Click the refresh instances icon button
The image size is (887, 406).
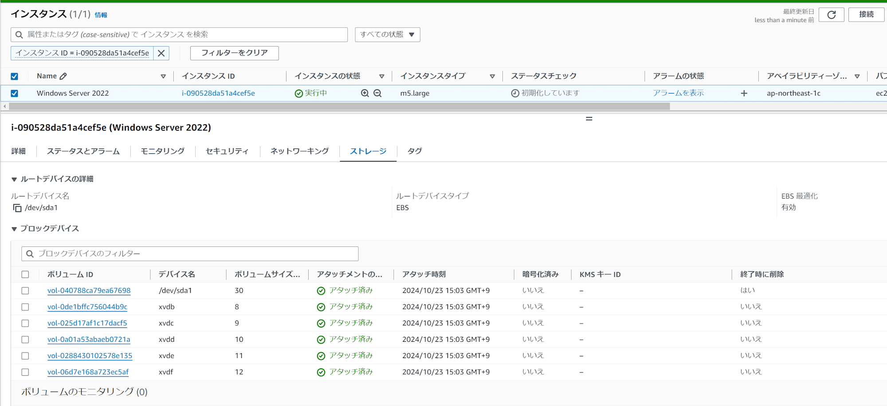831,15
